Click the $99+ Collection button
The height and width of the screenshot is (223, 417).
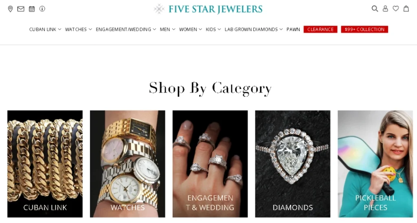364,29
